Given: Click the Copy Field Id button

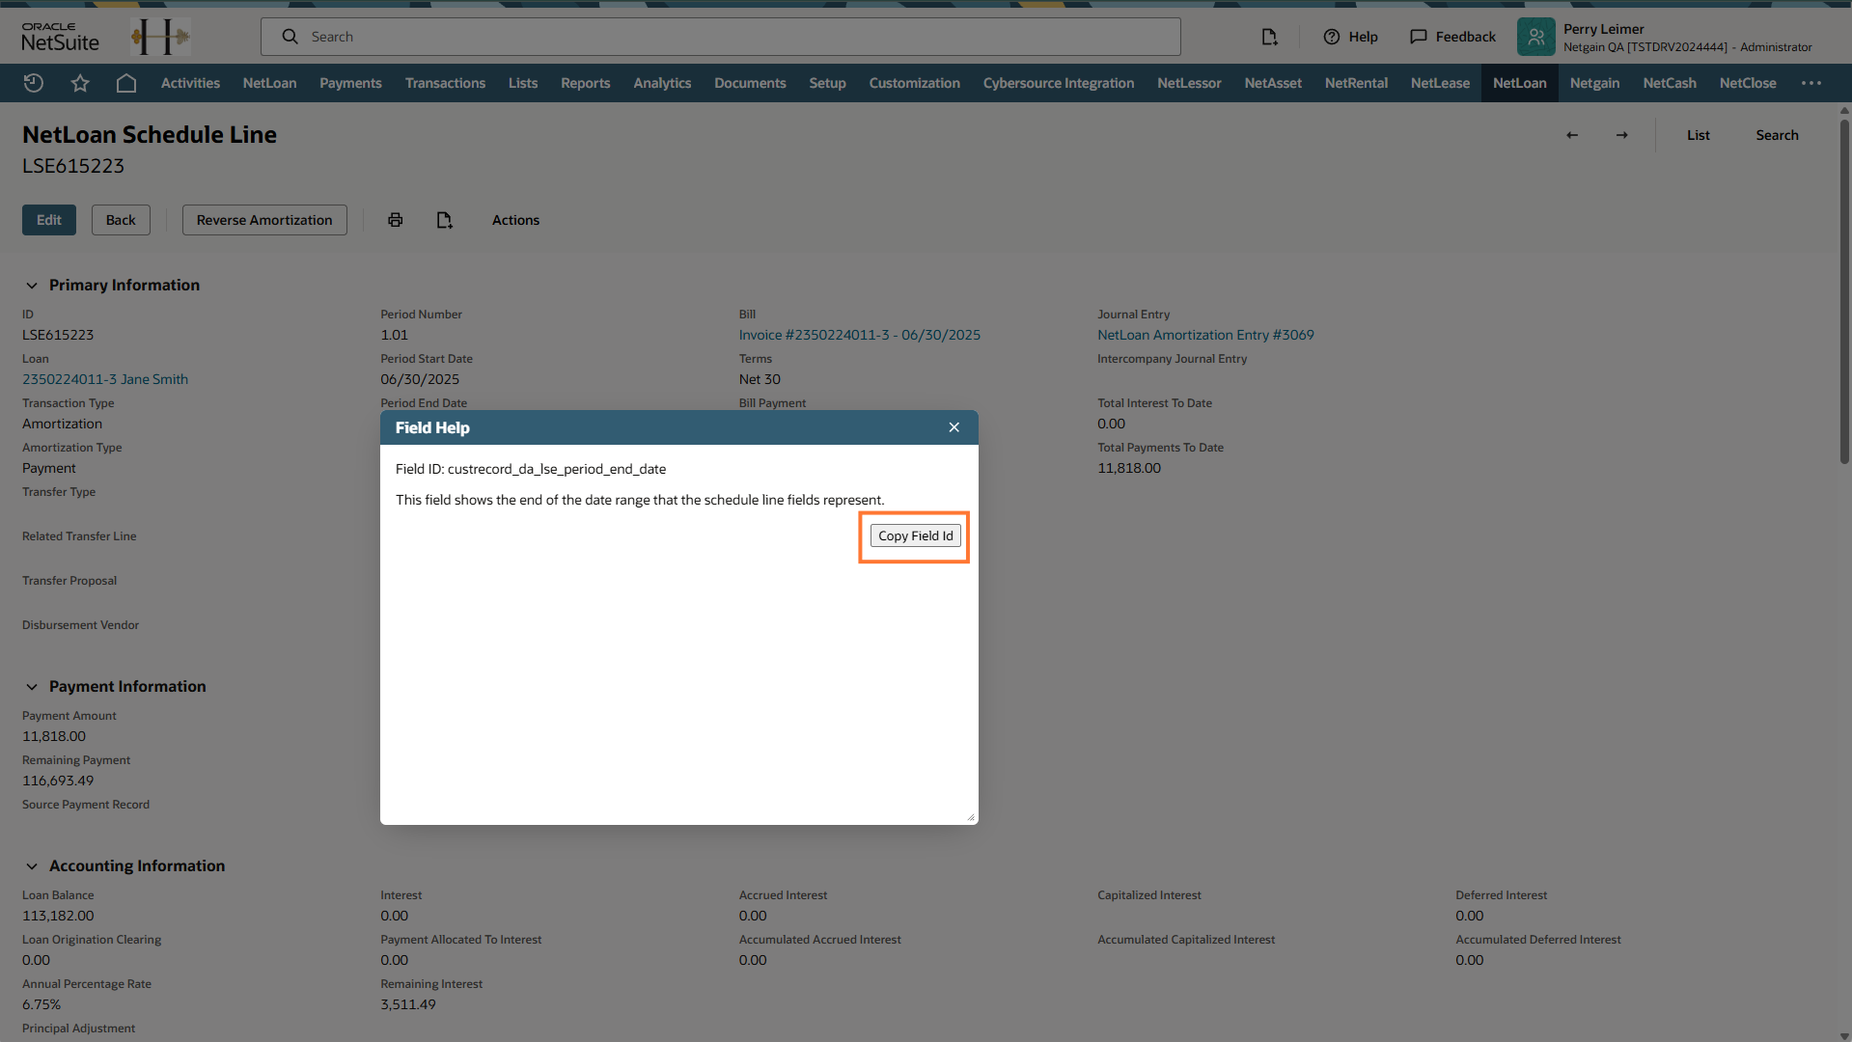Looking at the screenshot, I should coord(915,536).
